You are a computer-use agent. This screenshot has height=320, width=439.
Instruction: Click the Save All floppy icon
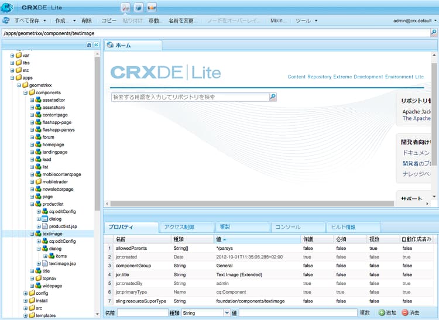(6, 20)
